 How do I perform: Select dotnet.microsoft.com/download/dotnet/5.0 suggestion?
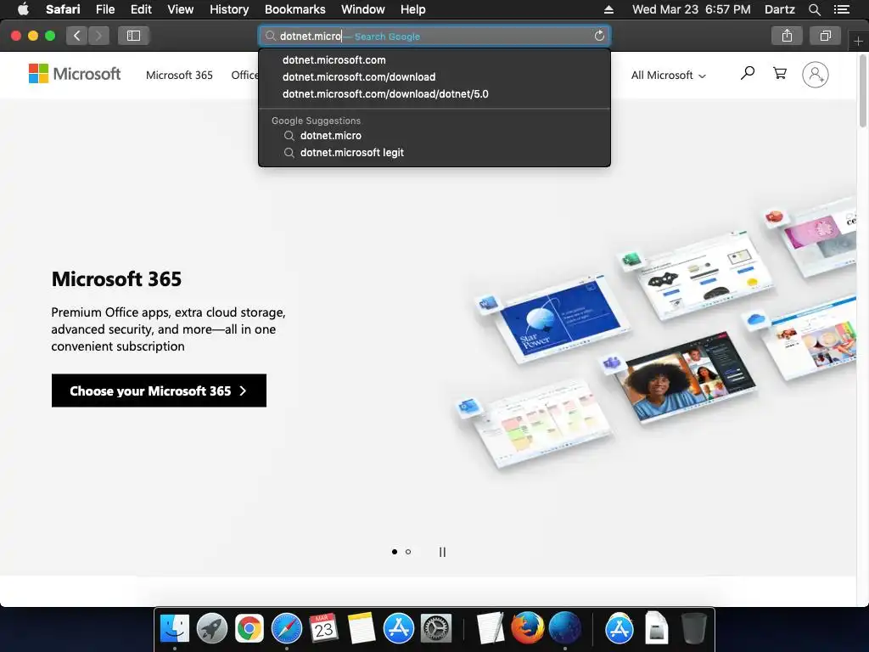tap(434, 94)
